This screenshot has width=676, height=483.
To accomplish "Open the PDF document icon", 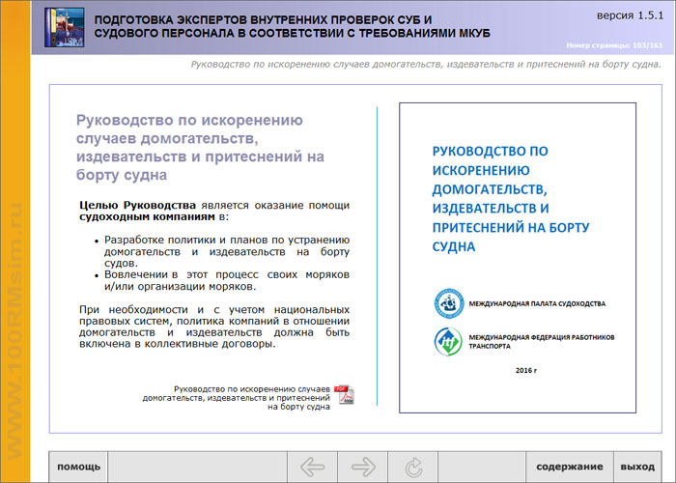I will click(x=344, y=394).
